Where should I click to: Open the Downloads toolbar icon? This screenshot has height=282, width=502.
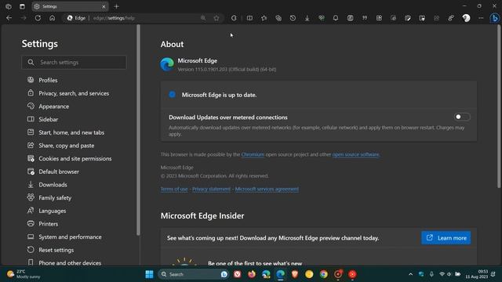point(307,18)
